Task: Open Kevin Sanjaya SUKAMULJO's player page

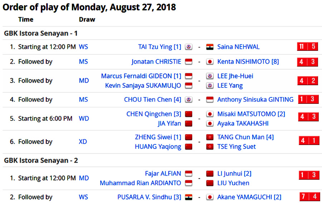Action: 143,86
